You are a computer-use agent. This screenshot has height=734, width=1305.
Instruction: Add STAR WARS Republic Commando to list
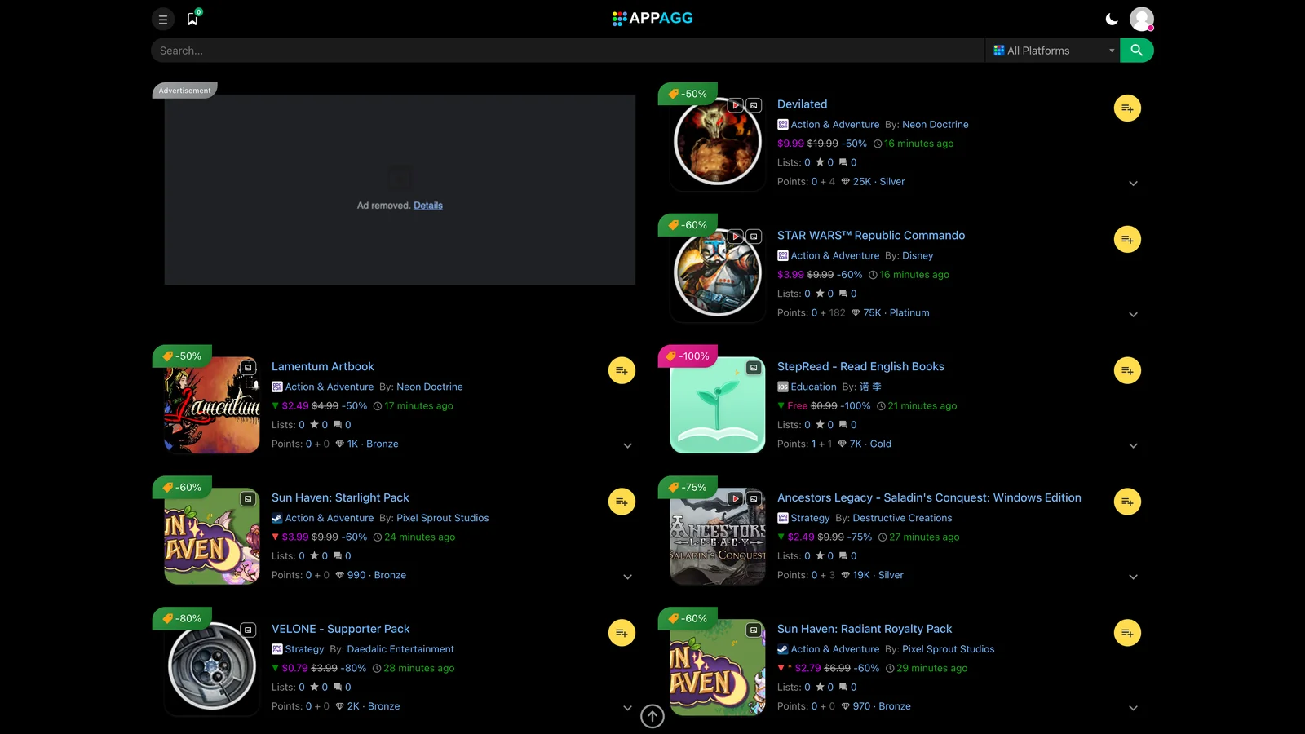[x=1127, y=240]
